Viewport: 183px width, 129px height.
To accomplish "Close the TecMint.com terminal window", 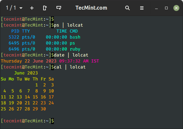I will pyautogui.click(x=176, y=8).
